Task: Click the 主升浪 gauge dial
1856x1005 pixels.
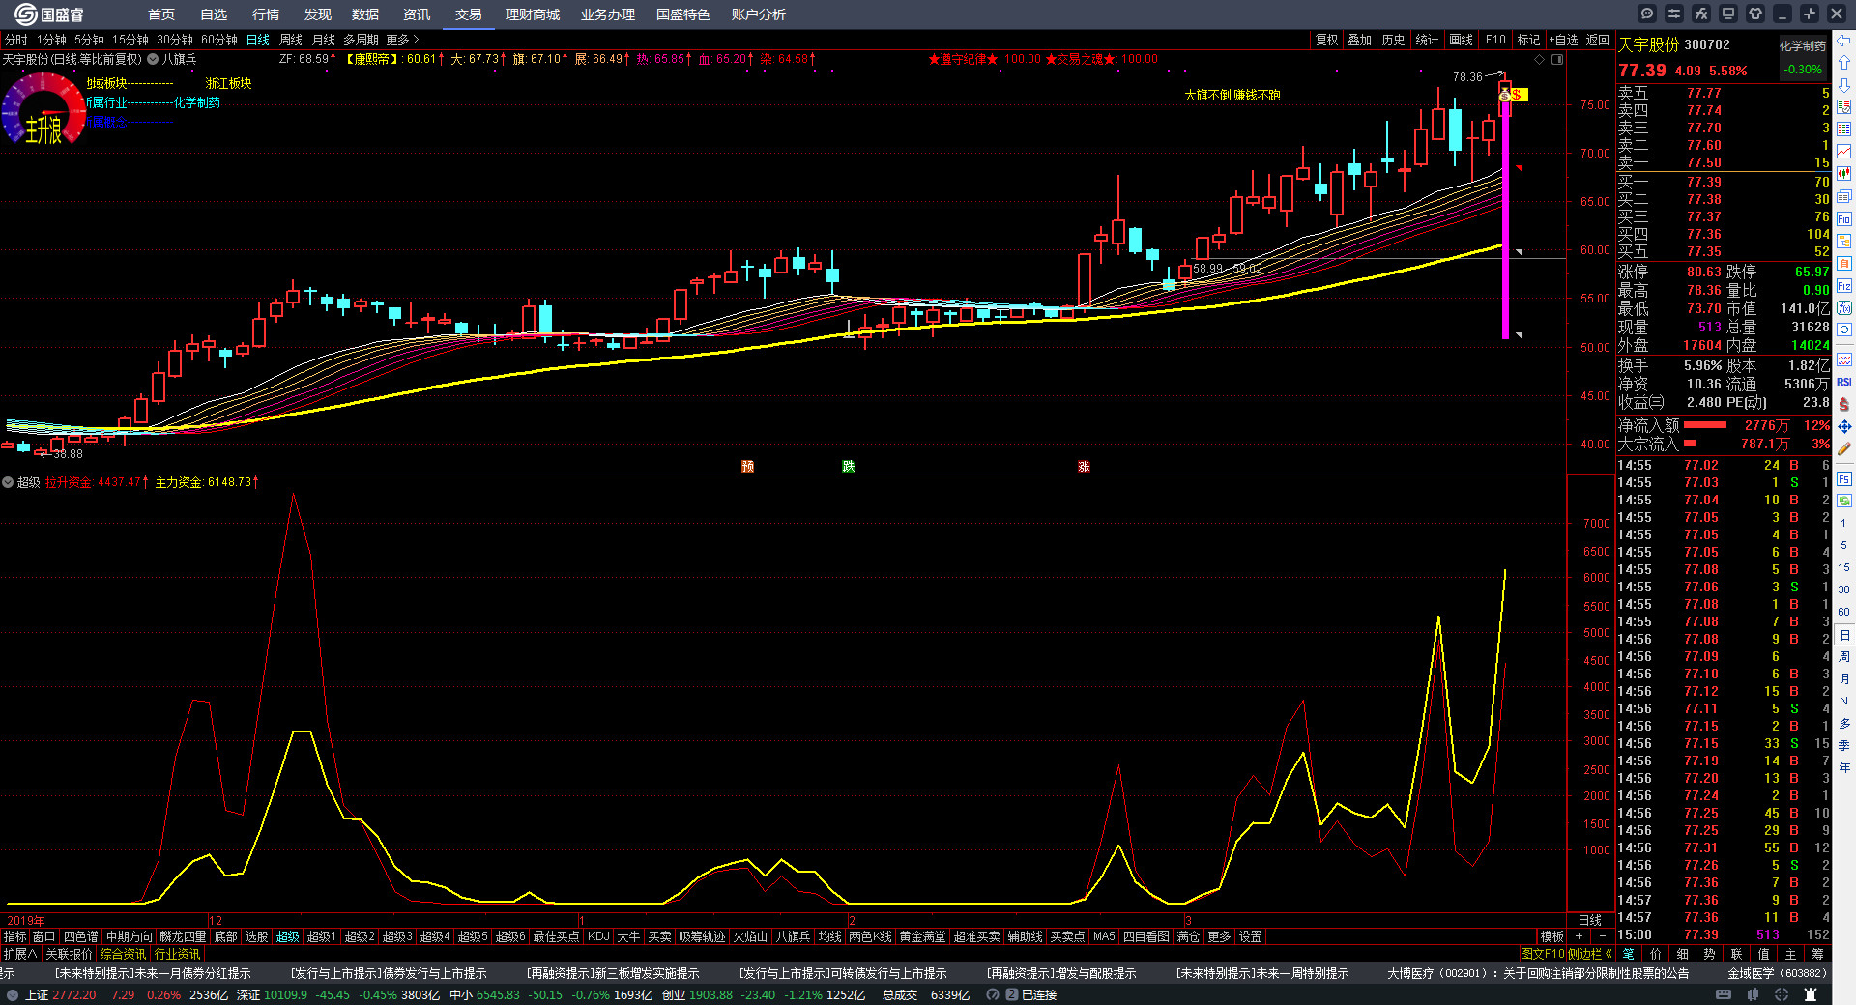Action: (43, 109)
